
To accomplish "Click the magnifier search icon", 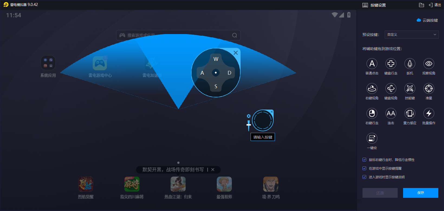I will click(x=235, y=35).
